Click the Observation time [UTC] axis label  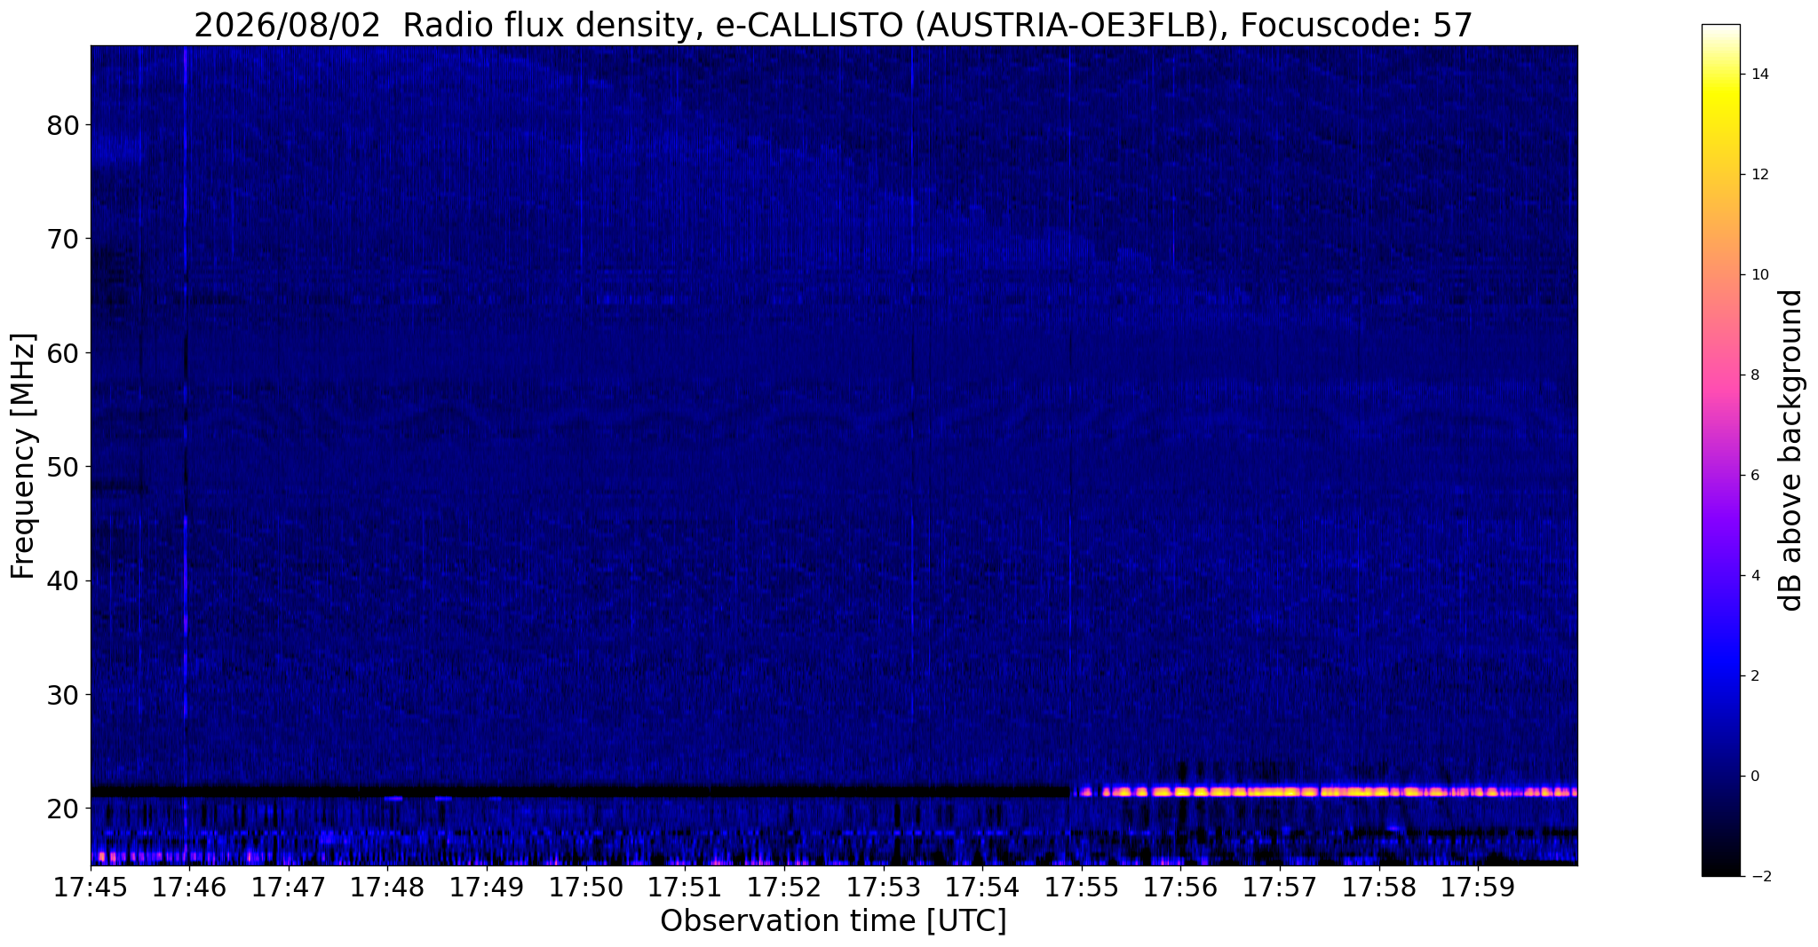coord(833,921)
